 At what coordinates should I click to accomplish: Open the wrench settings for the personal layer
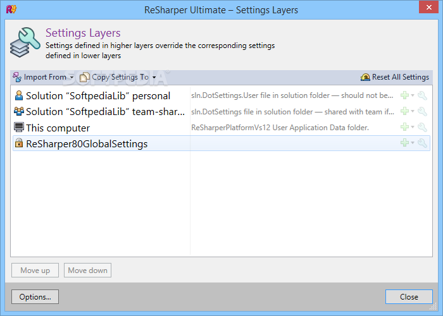[422, 95]
